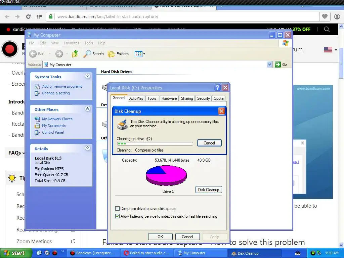Switch to Disk Cleanup taskbar button

pos(255,253)
